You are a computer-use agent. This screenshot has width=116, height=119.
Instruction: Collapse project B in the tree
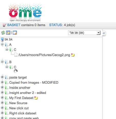click(2, 62)
